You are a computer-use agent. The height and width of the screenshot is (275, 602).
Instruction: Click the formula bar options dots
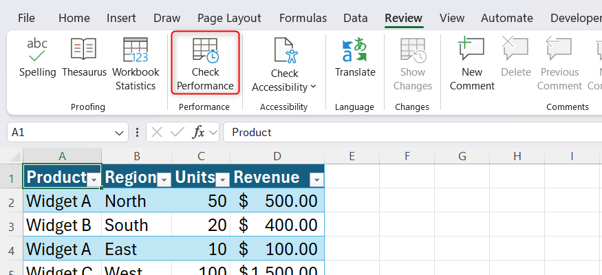click(x=137, y=132)
